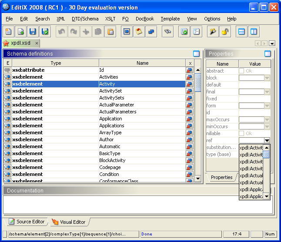Click the XPath location in status bar
The width and height of the screenshot is (281, 242).
[x=74, y=234]
